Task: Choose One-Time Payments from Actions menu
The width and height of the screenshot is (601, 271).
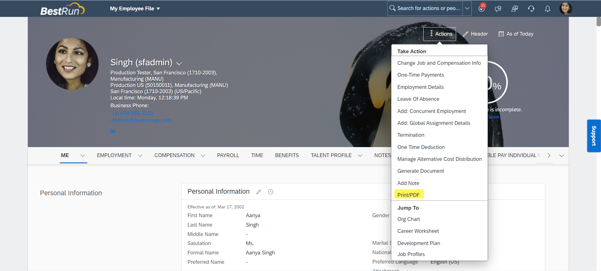Action: pyautogui.click(x=420, y=75)
